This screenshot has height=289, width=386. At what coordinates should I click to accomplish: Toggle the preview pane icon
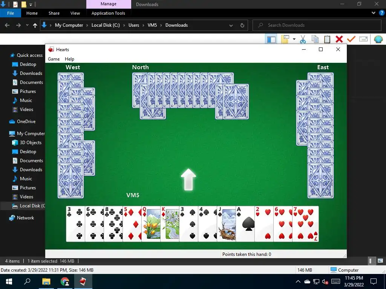coord(271,39)
